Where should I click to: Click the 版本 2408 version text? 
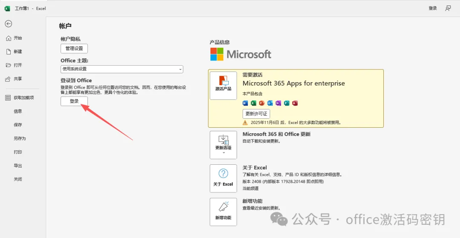point(283,182)
